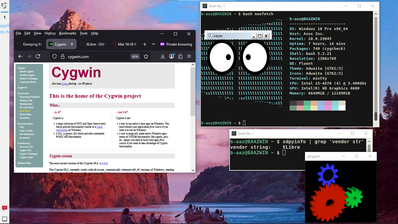Click the neofetch terminal scrollbar thumb
The height and width of the screenshot is (224, 398).
click(x=376, y=116)
